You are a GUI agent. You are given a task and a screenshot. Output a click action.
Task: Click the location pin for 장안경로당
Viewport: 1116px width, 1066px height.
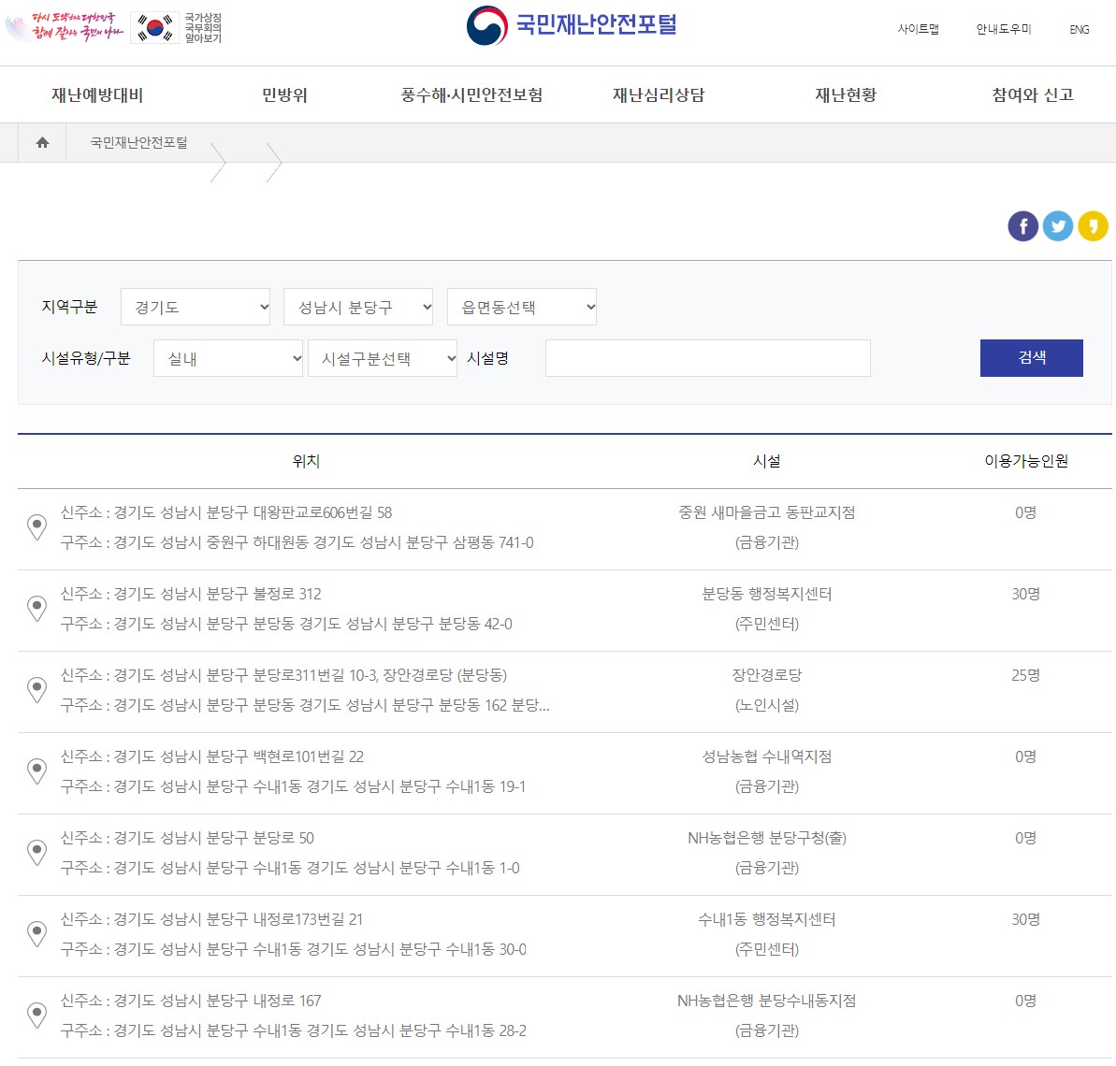(x=36, y=690)
